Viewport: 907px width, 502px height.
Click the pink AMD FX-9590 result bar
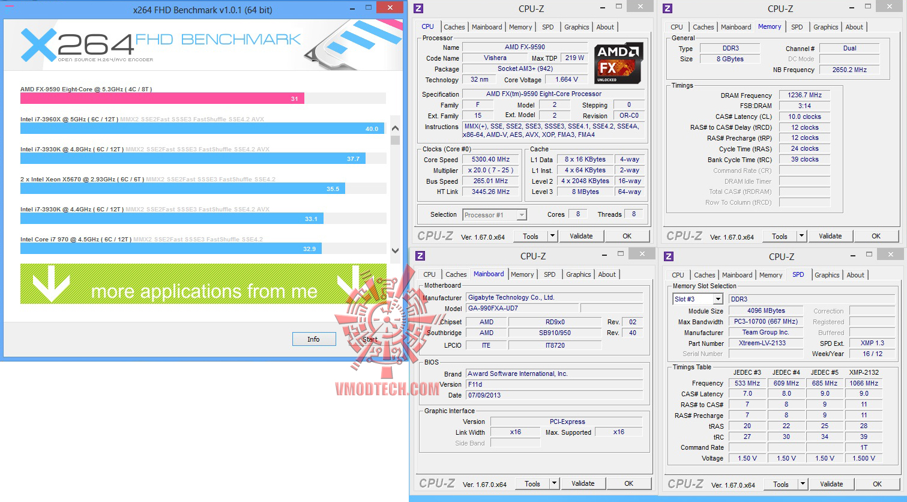[162, 98]
